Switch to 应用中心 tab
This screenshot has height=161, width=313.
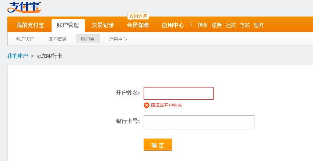[x=173, y=25]
